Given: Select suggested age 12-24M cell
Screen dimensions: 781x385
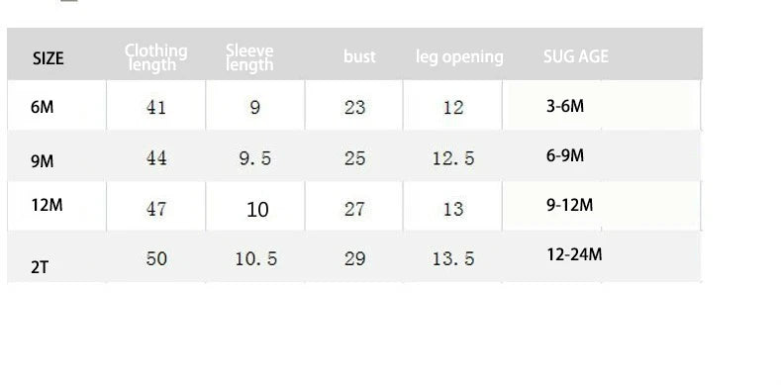Looking at the screenshot, I should tap(574, 254).
